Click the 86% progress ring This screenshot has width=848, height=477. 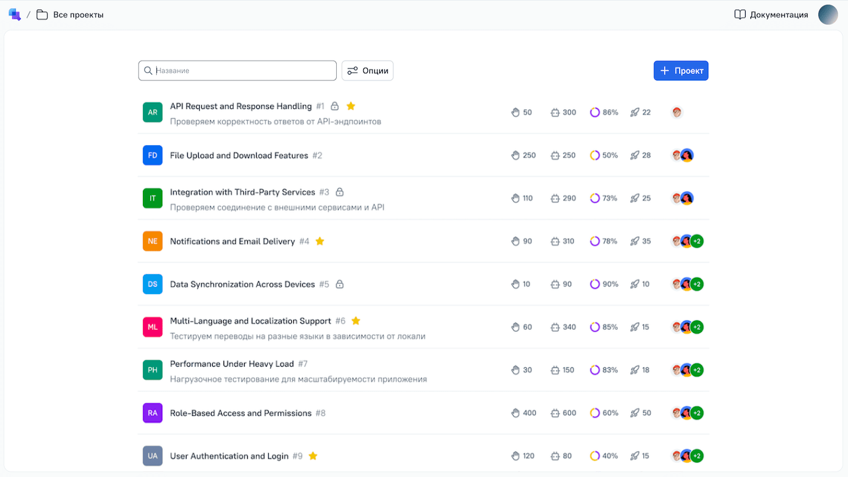pyautogui.click(x=595, y=112)
